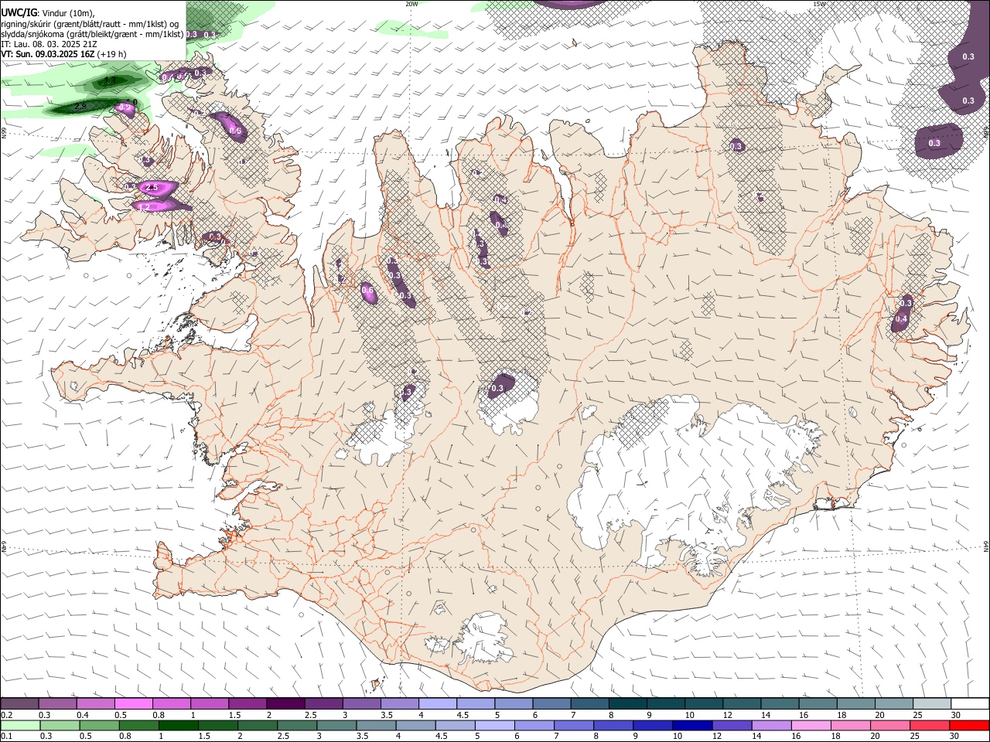Pick the darkest green 1 swatch in lower legend row

point(178,725)
